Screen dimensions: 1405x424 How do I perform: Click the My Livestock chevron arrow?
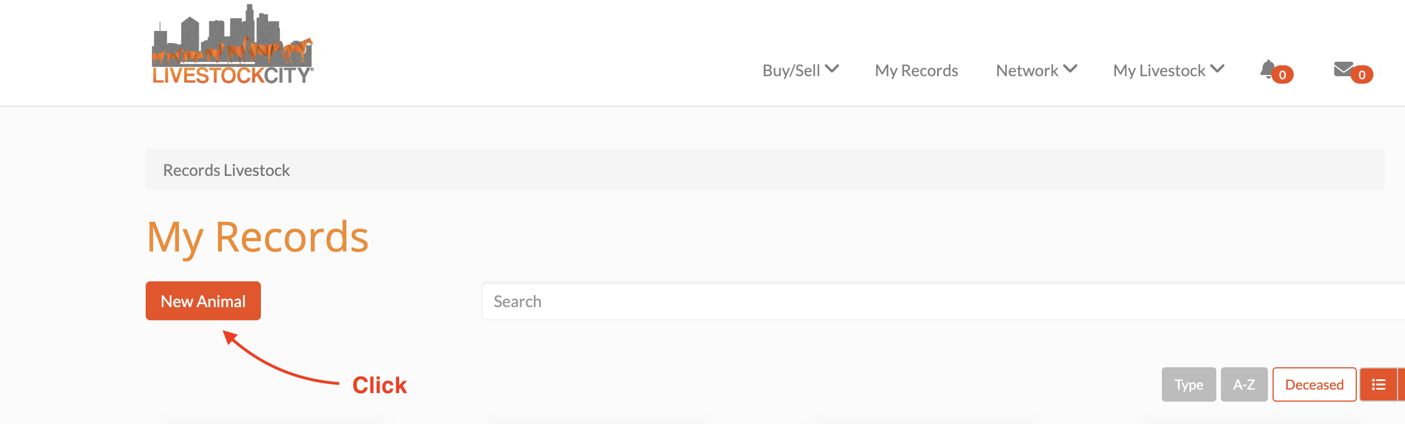(x=1217, y=69)
